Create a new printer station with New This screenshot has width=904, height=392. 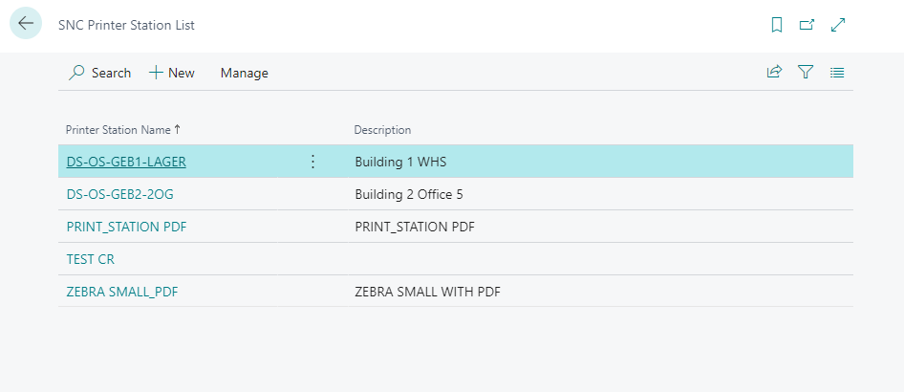172,73
